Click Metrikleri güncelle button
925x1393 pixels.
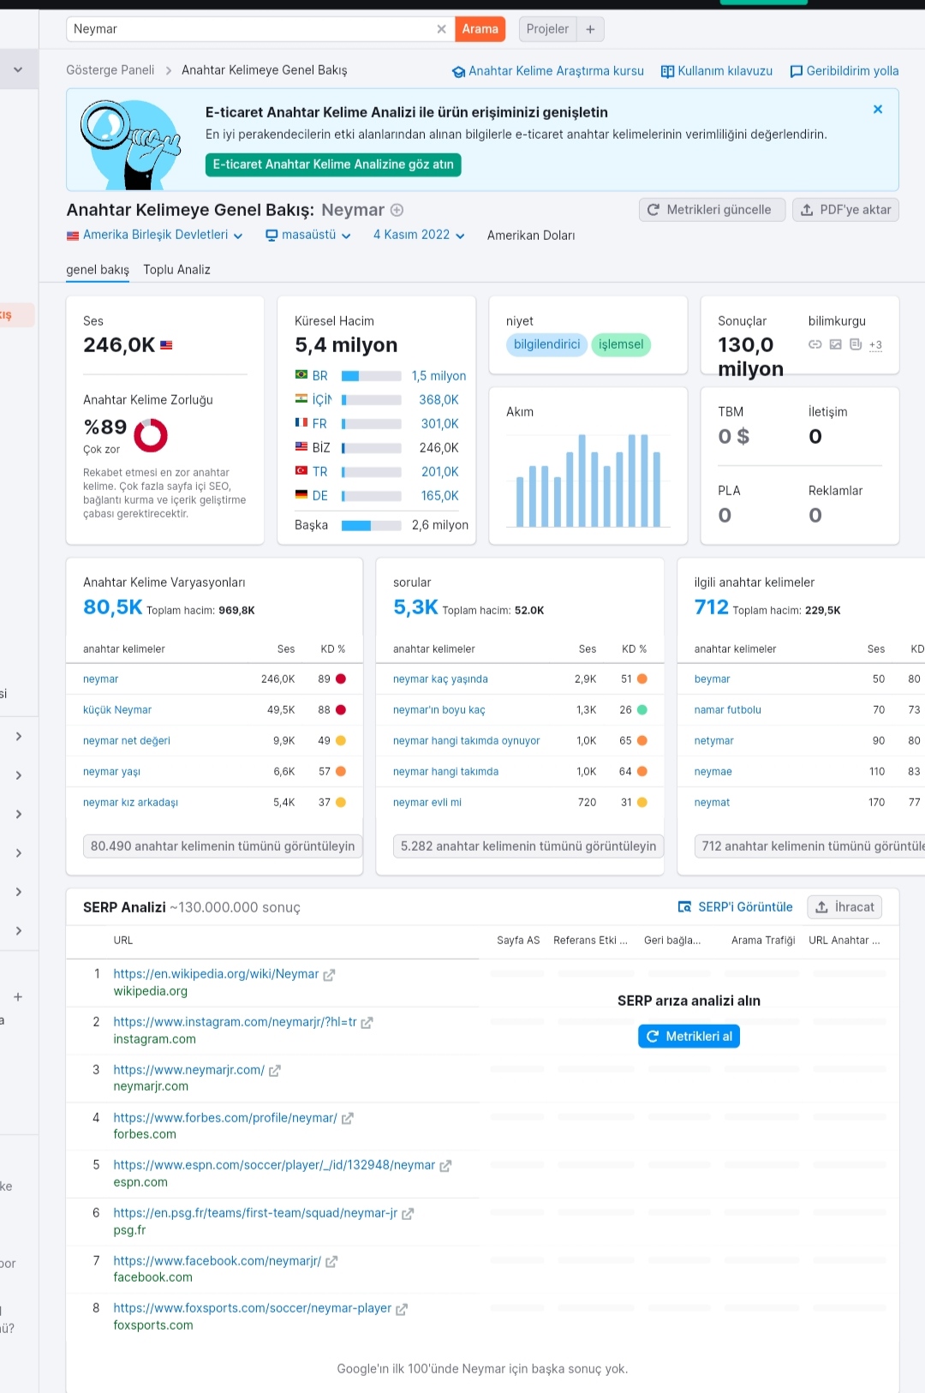(712, 210)
